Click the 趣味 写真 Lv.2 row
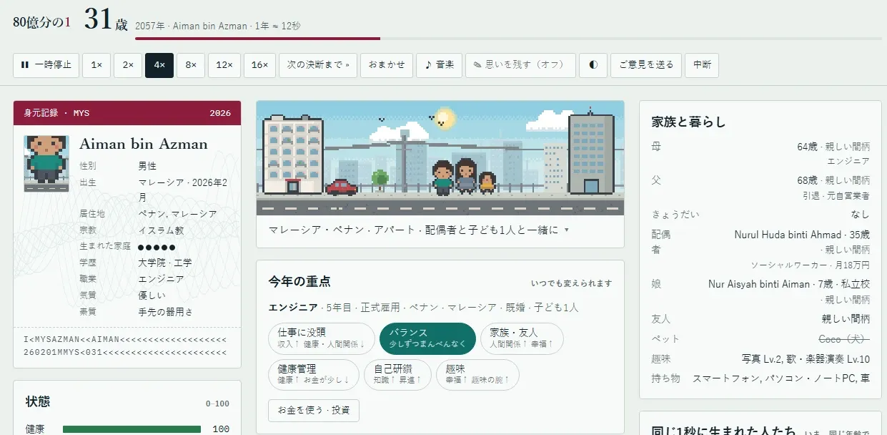This screenshot has width=887, height=435. (x=760, y=358)
